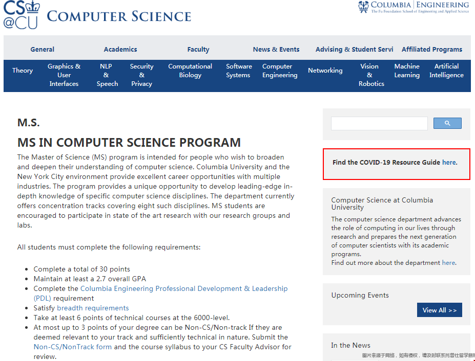
Task: Open the Academics menu
Action: [x=120, y=50]
